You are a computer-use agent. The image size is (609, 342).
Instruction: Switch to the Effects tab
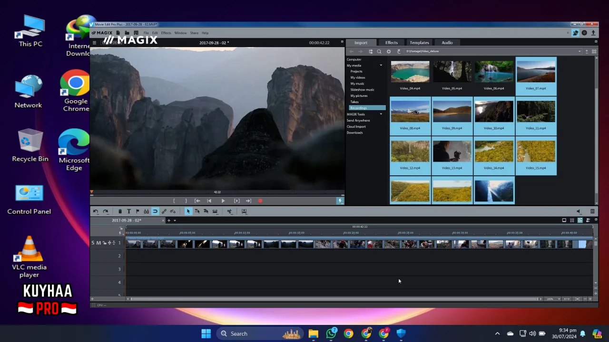(x=392, y=43)
